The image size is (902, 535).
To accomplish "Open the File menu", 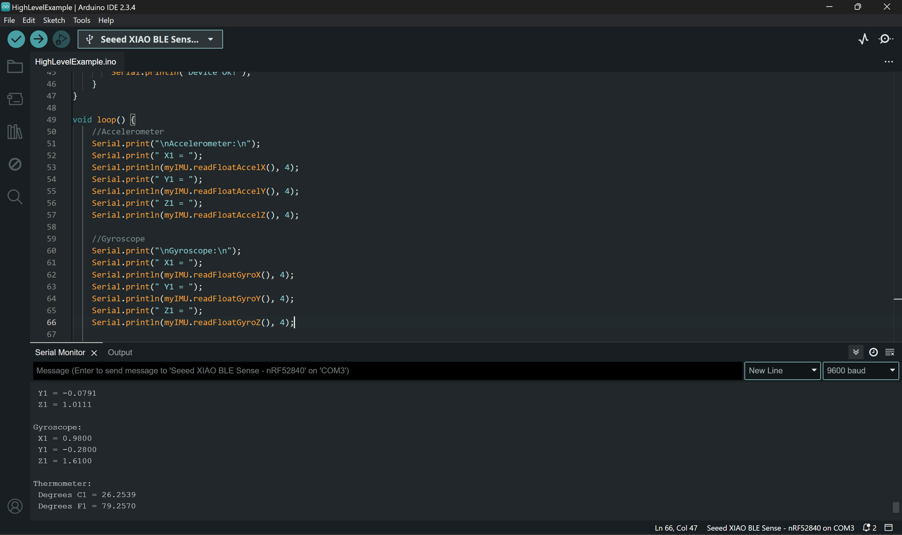I will coord(9,20).
